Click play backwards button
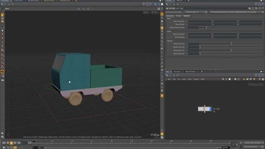Image resolution: width=265 pixels, height=149 pixels. pyautogui.click(x=8, y=143)
